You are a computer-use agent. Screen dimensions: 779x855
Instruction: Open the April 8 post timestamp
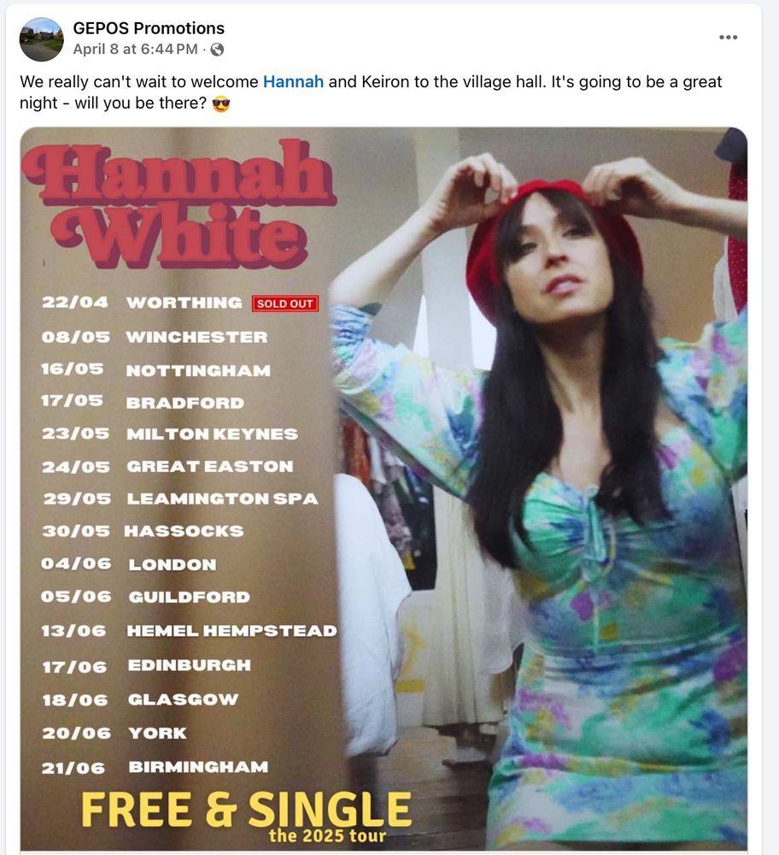pyautogui.click(x=135, y=49)
